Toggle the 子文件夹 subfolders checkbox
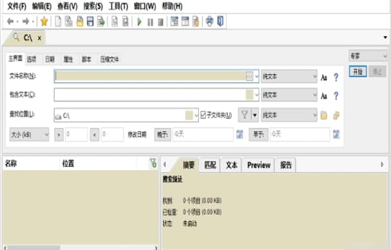 203,115
